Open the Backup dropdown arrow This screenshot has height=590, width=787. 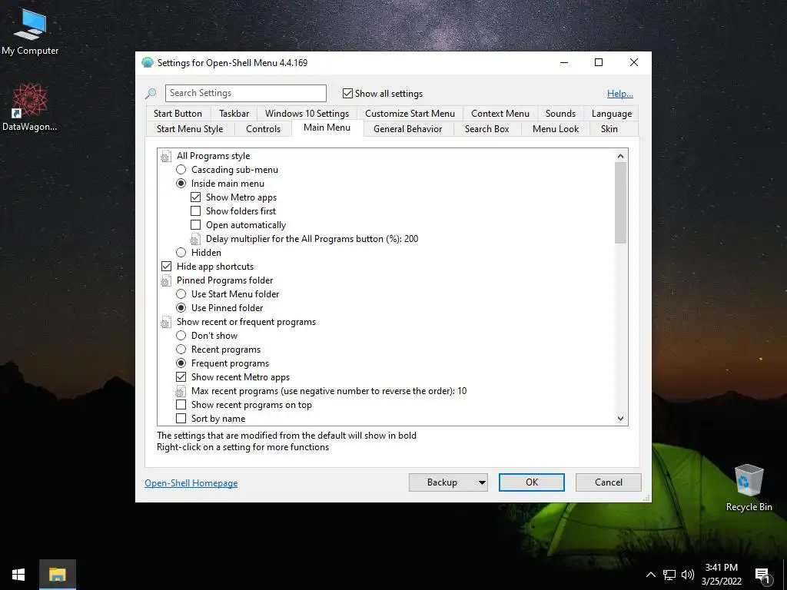(482, 482)
